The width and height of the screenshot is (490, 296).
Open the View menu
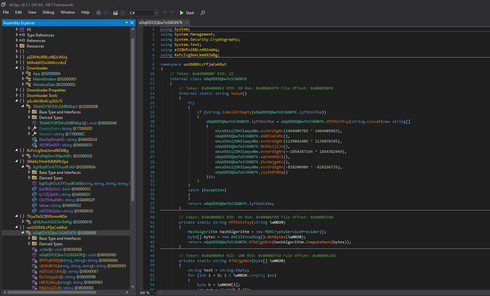[32, 12]
